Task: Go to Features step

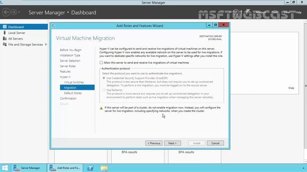Action: (65, 72)
